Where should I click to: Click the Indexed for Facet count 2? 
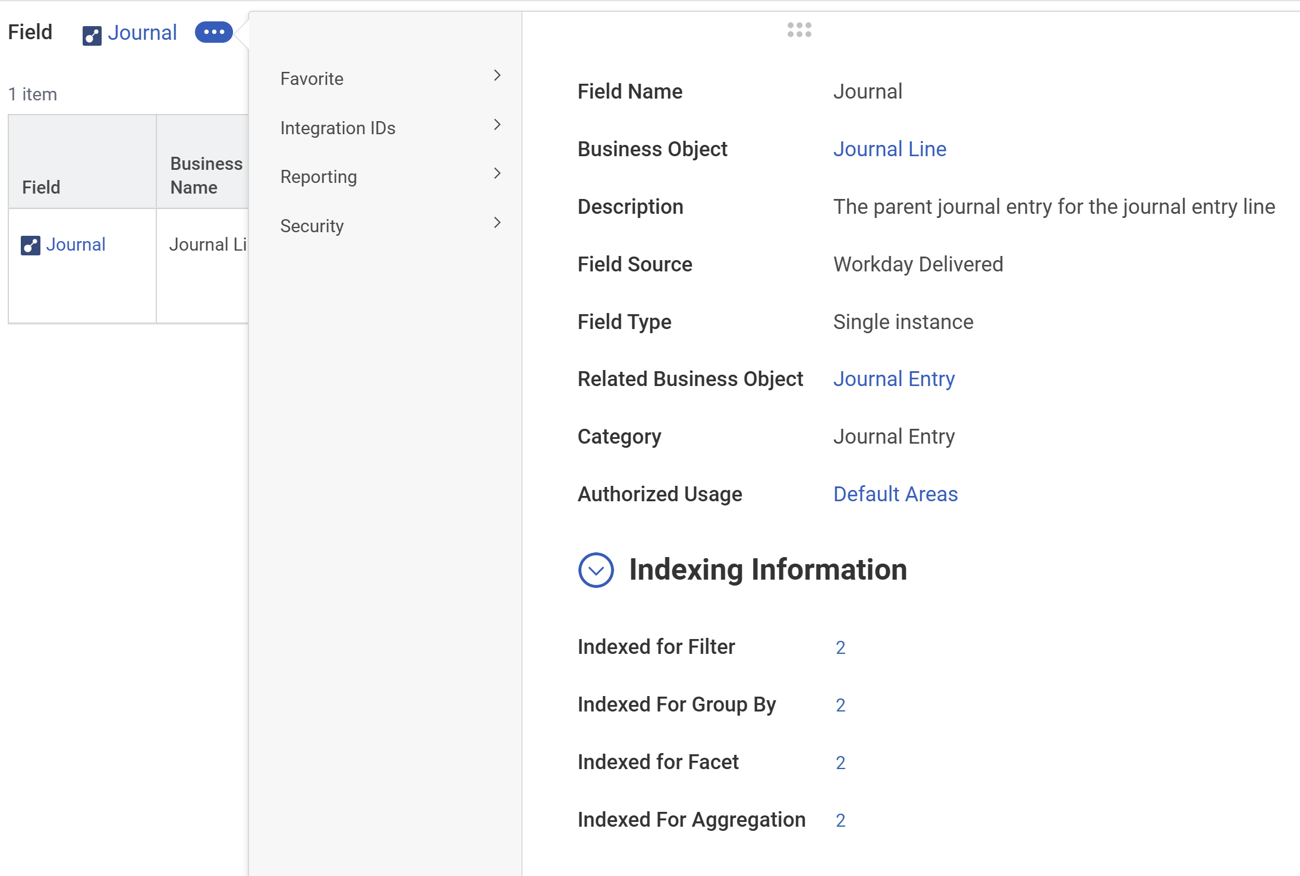point(841,763)
